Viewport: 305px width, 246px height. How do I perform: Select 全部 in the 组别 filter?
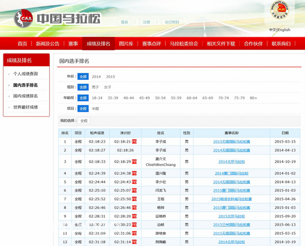click(x=83, y=87)
